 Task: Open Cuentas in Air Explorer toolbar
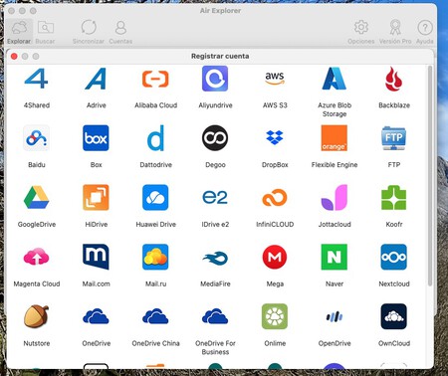[x=120, y=32]
